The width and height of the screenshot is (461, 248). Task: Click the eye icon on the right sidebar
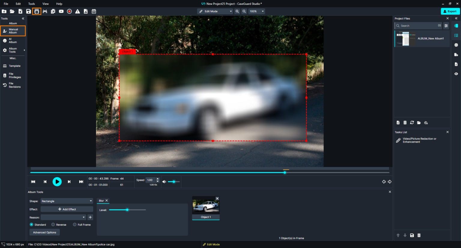click(456, 74)
